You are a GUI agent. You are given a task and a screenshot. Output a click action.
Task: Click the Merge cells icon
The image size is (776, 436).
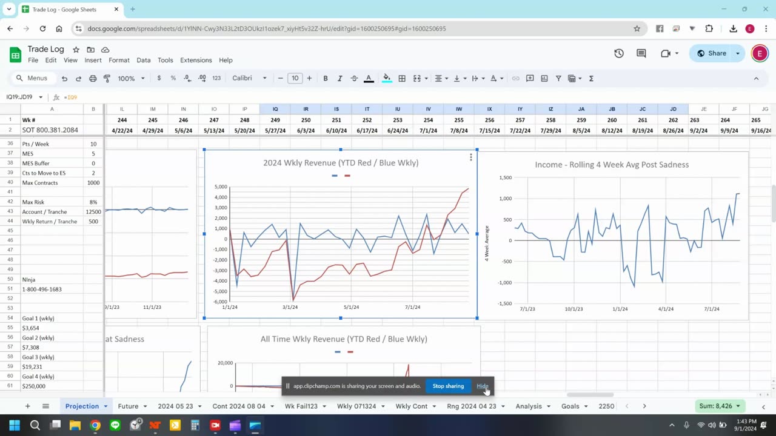(417, 78)
